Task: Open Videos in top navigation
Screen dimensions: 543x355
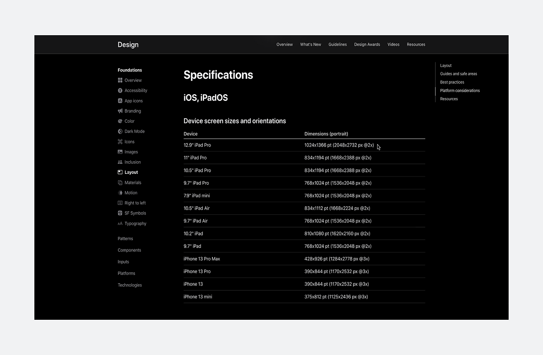Action: (393, 45)
